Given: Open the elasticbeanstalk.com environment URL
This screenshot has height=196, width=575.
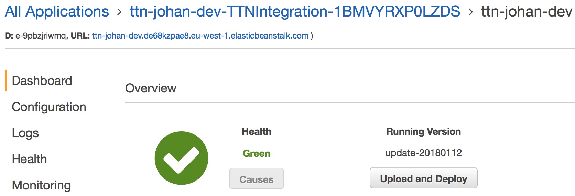Looking at the screenshot, I should (200, 36).
